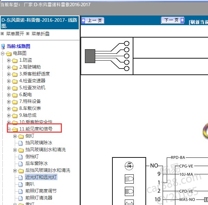Open the 前照灯清洗器 diagram
This screenshot has height=205, width=208.
39,198
